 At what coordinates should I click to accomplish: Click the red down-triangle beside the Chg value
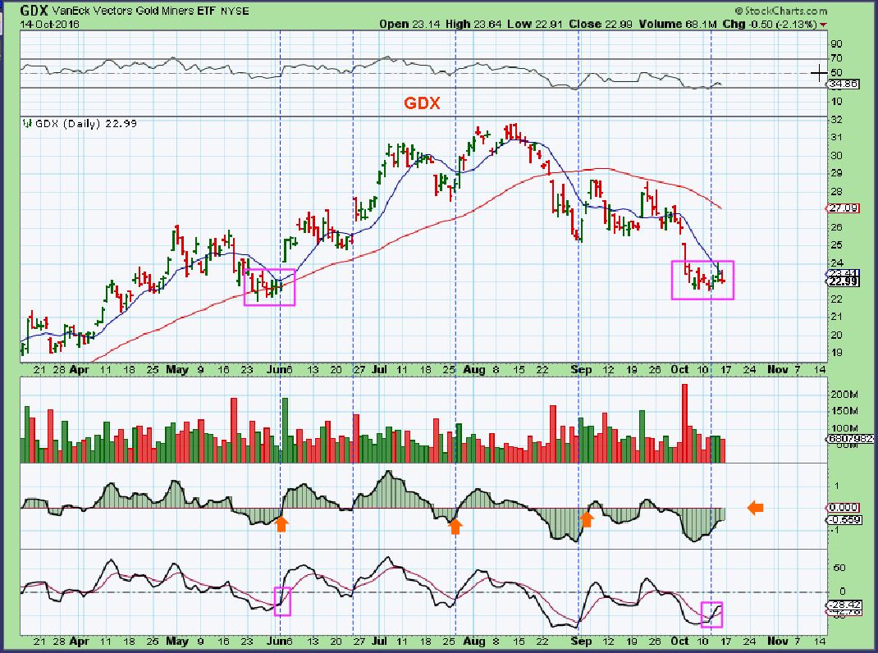pyautogui.click(x=823, y=25)
